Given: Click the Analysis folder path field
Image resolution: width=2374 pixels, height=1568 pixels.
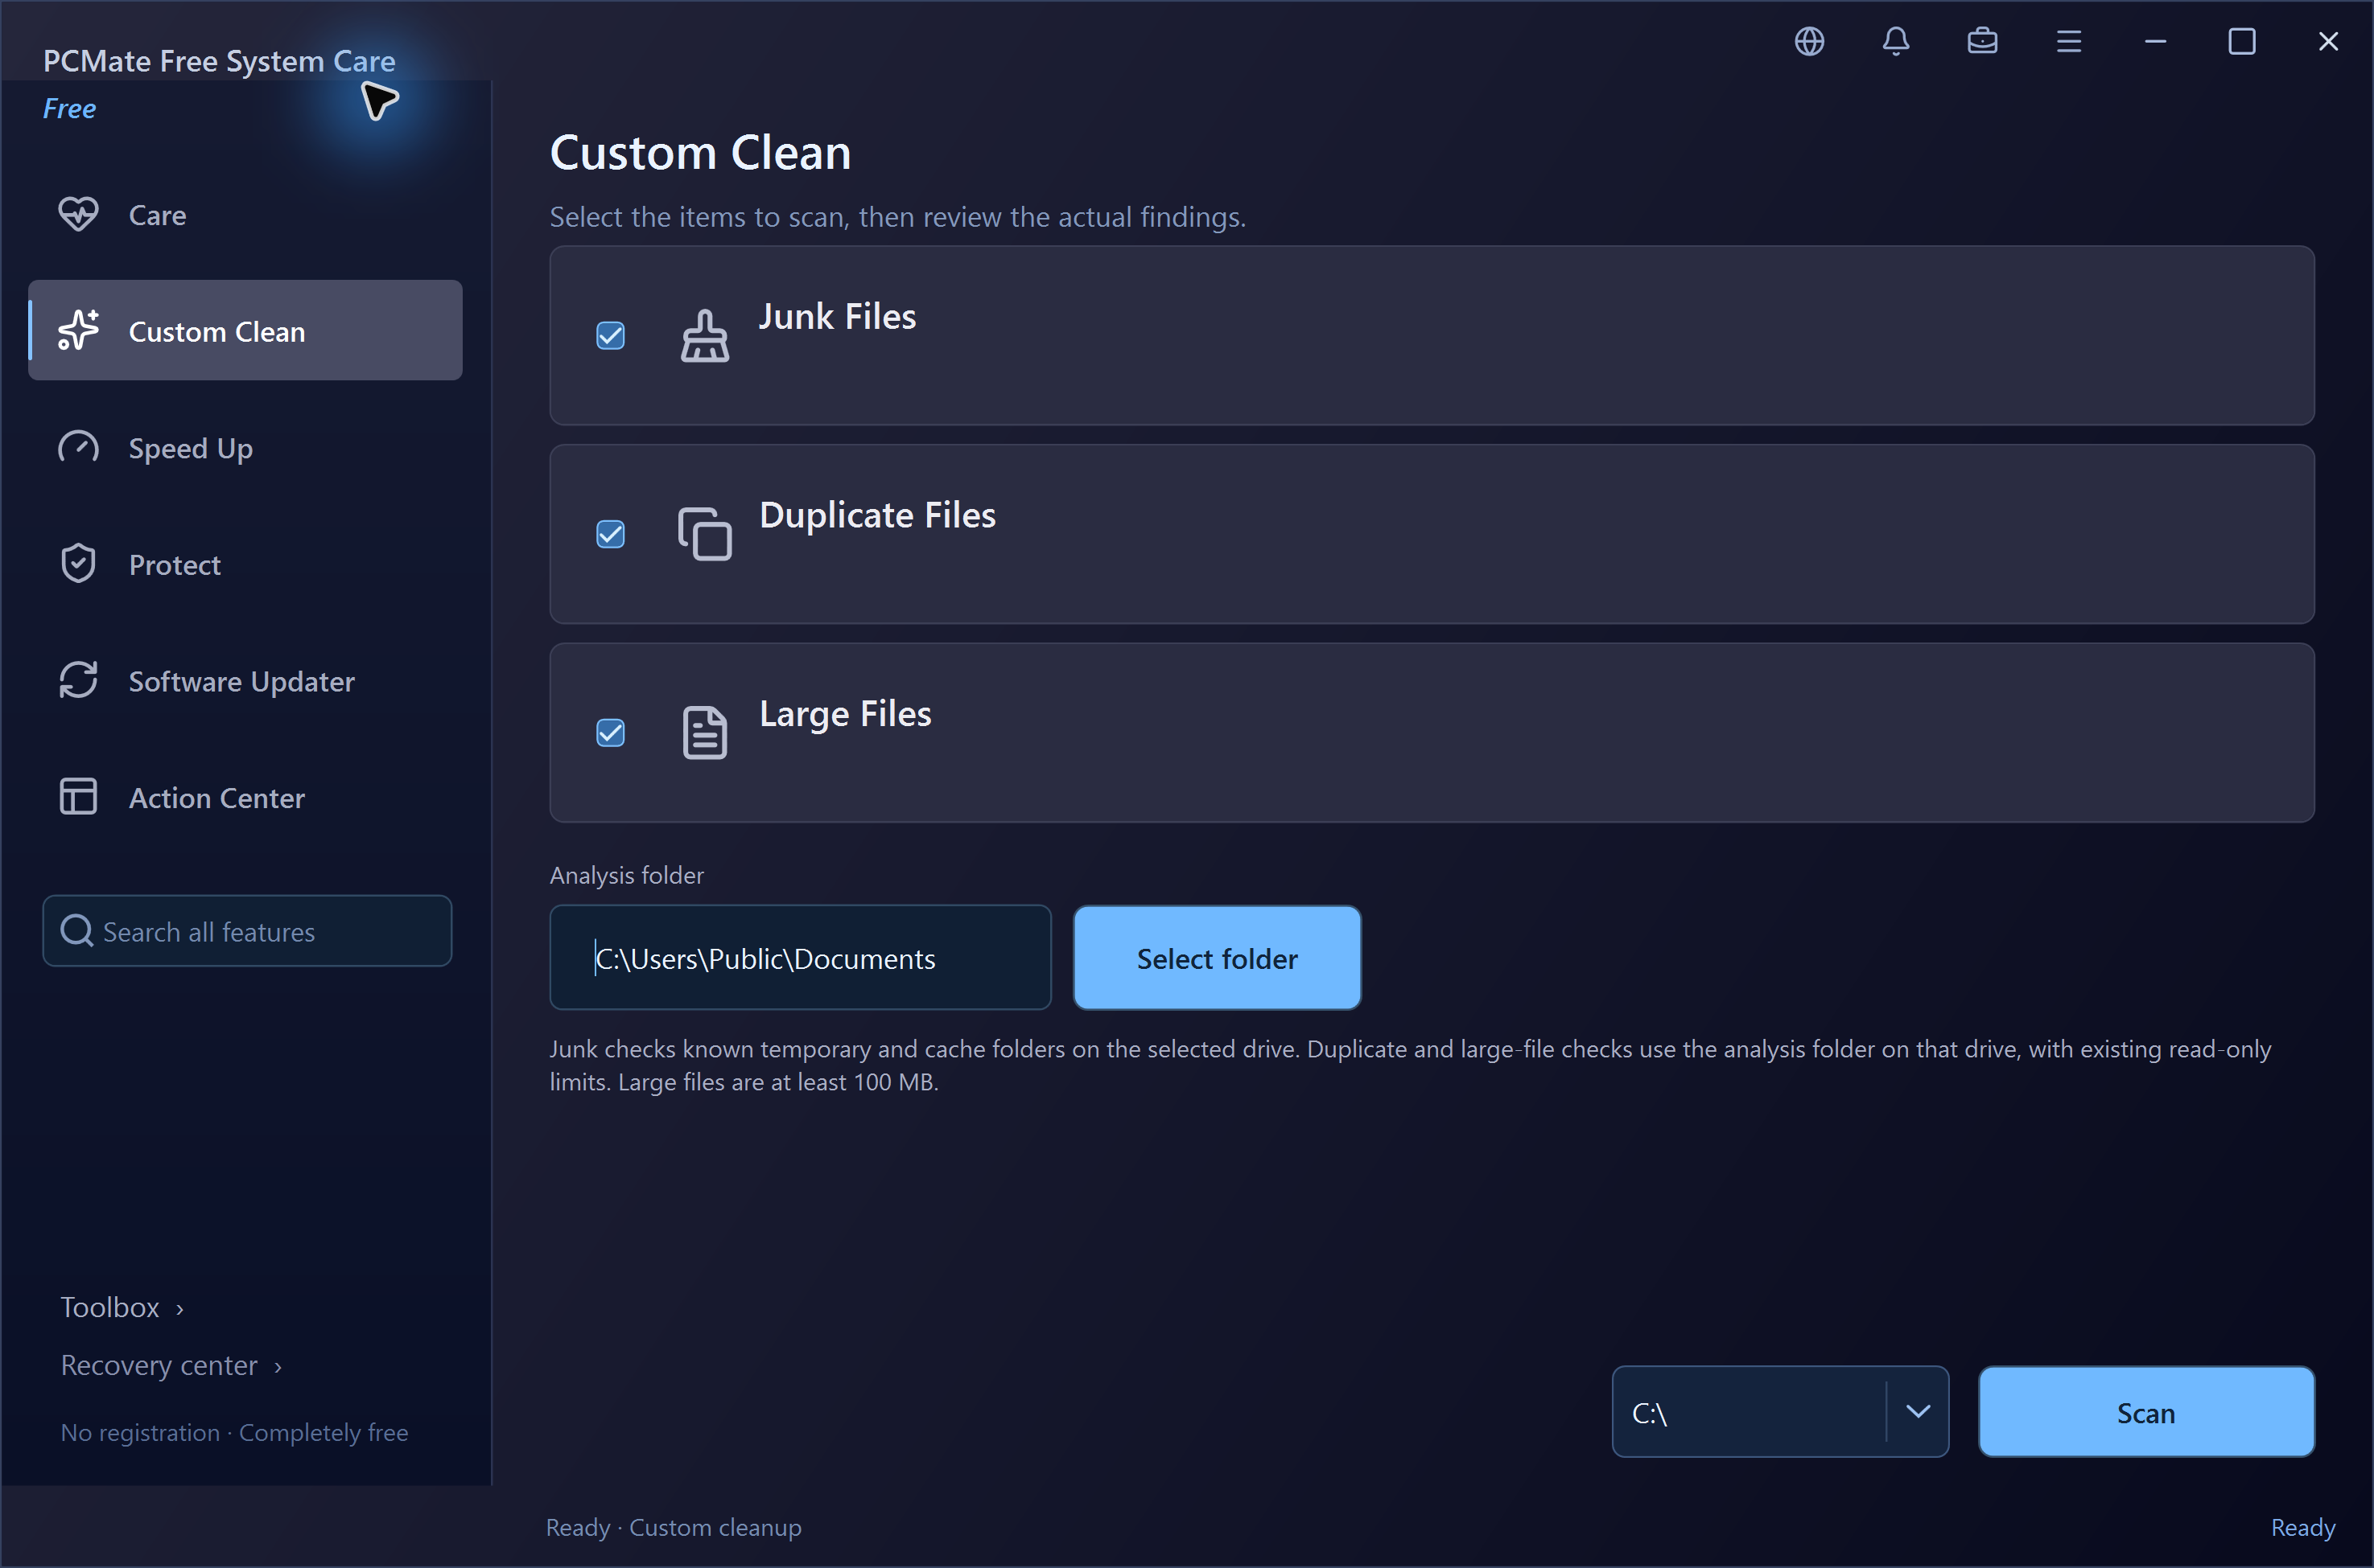Looking at the screenshot, I should tap(800, 958).
